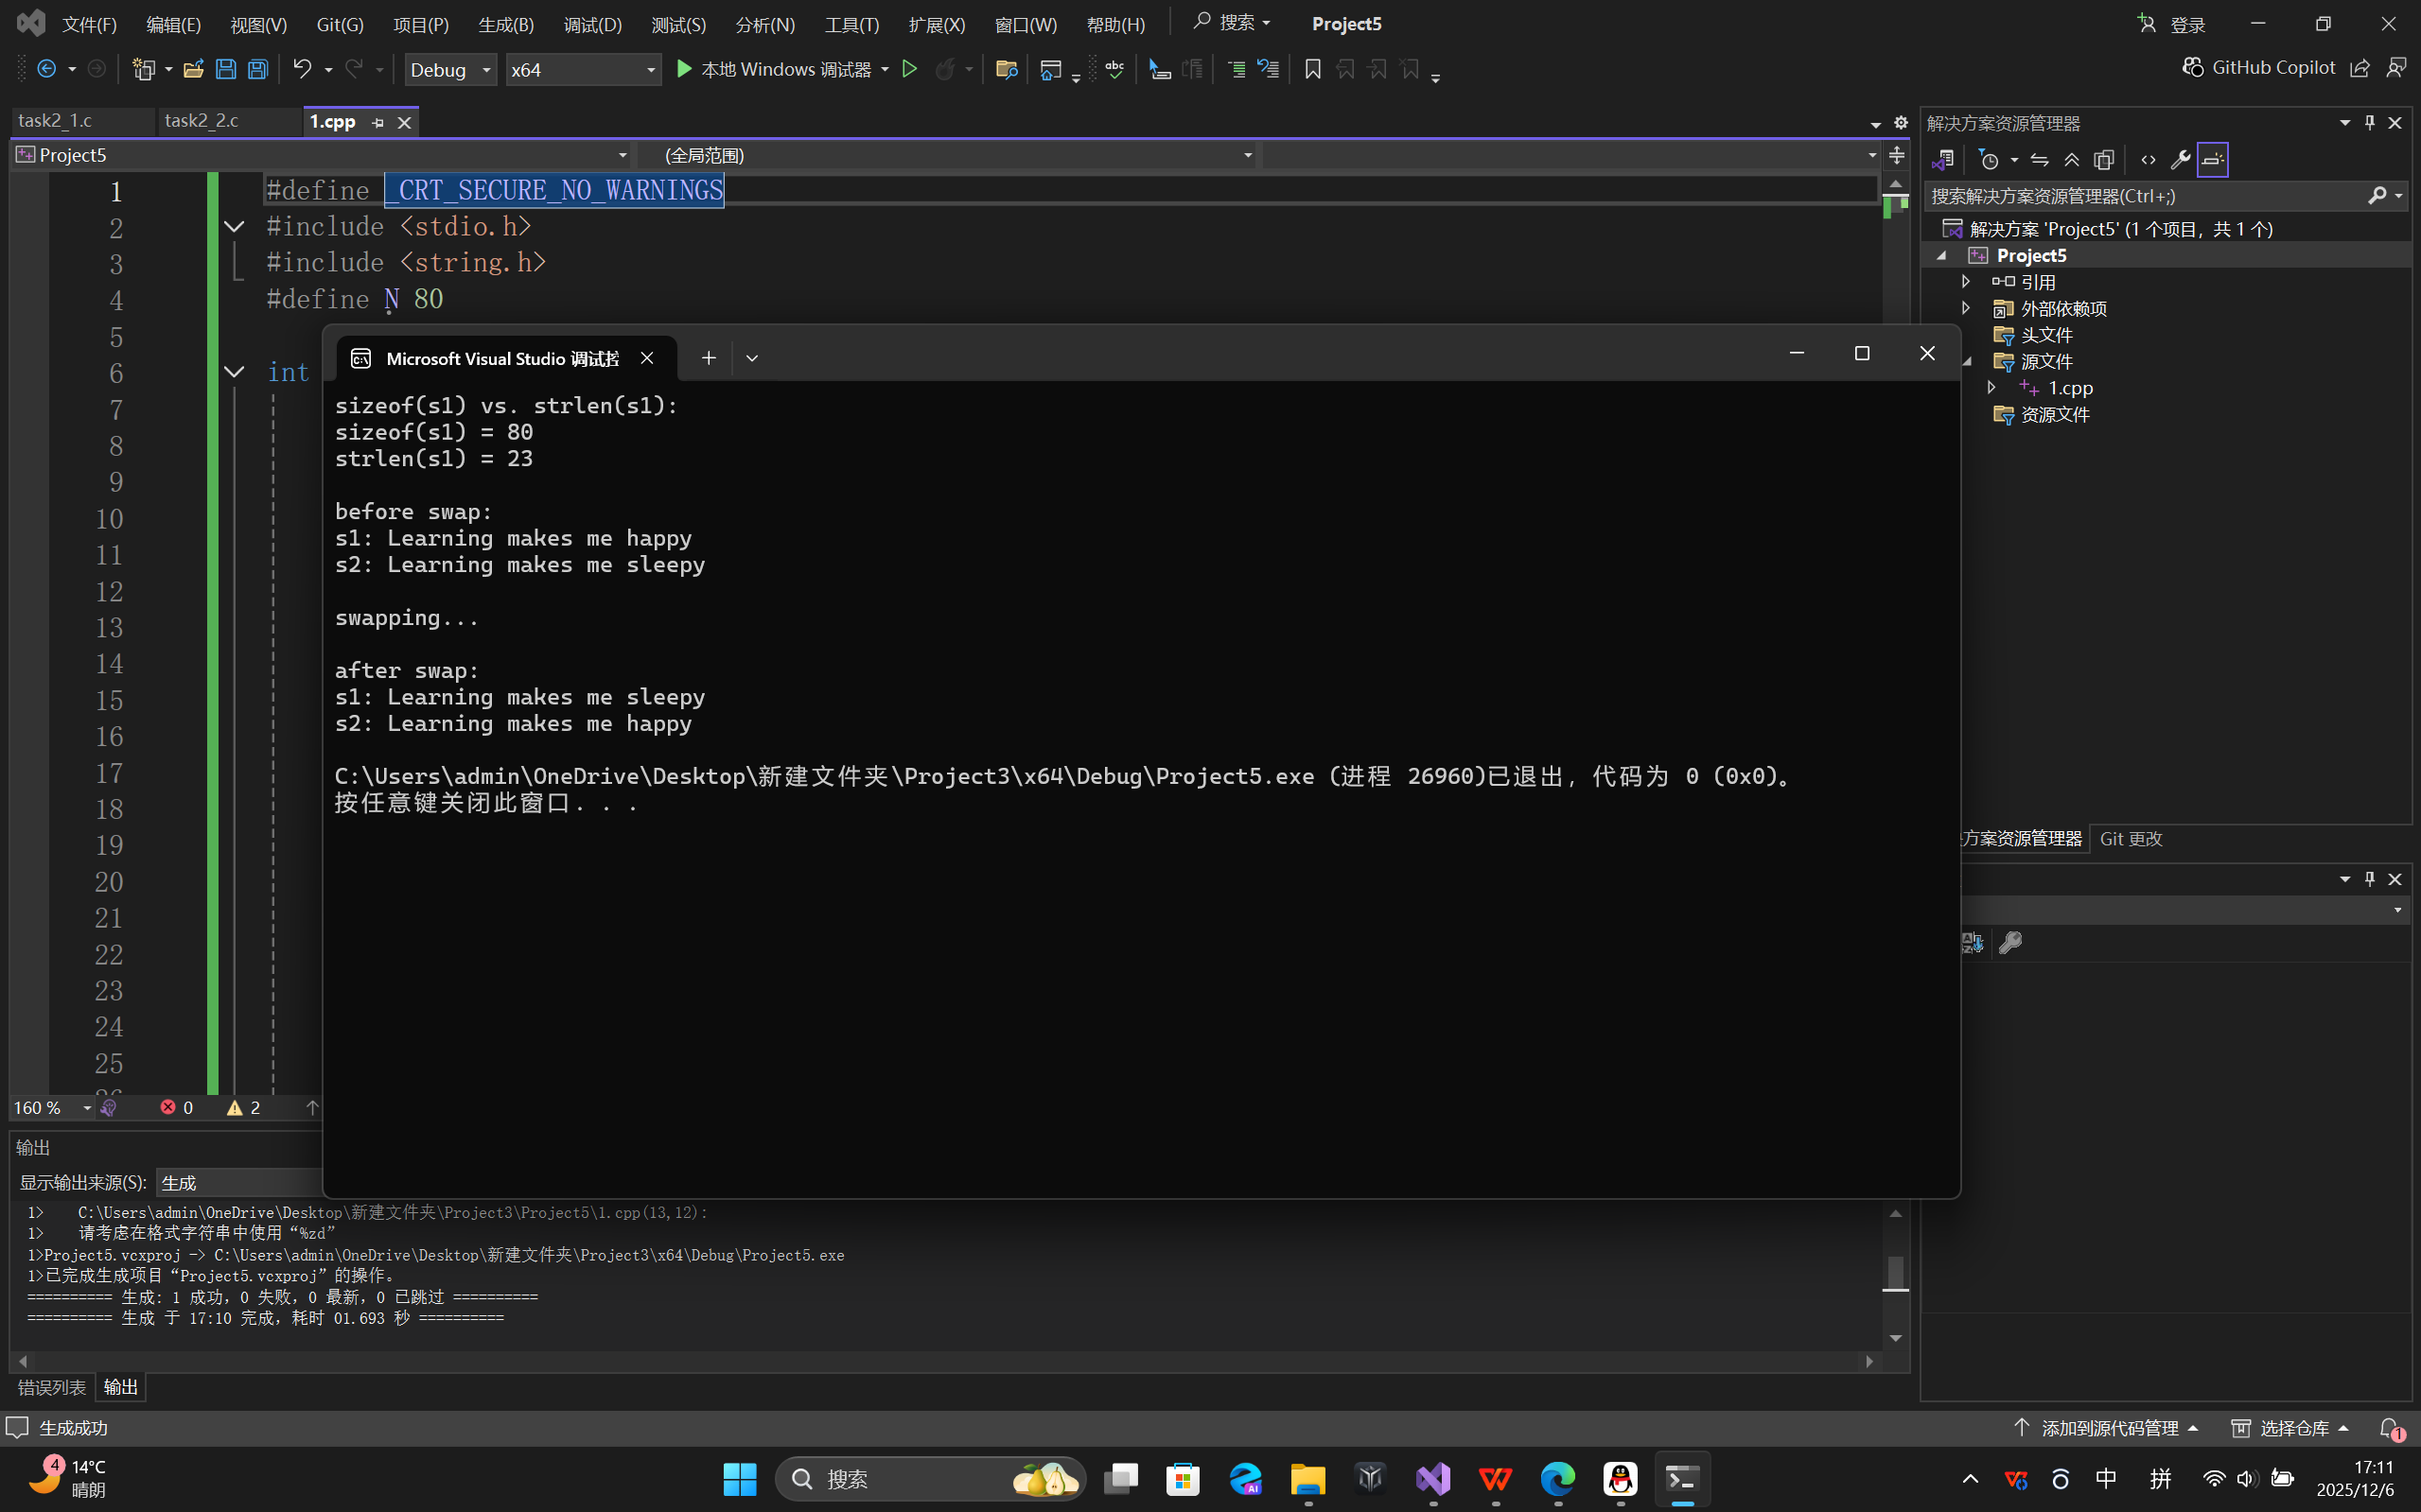This screenshot has width=2421, height=1512.
Task: Expand the 引用 node in Solution Explorer
Action: (x=1966, y=282)
